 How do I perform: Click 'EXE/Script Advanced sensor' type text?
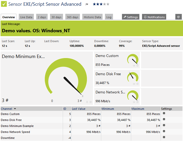(x=161, y=46)
